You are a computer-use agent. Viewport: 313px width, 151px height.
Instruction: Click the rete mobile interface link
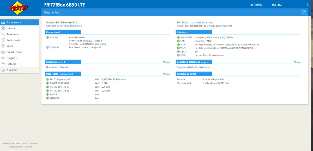click(x=186, y=37)
